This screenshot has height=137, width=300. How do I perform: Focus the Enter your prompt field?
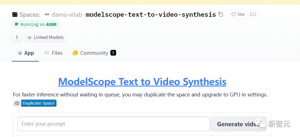click(x=114, y=124)
